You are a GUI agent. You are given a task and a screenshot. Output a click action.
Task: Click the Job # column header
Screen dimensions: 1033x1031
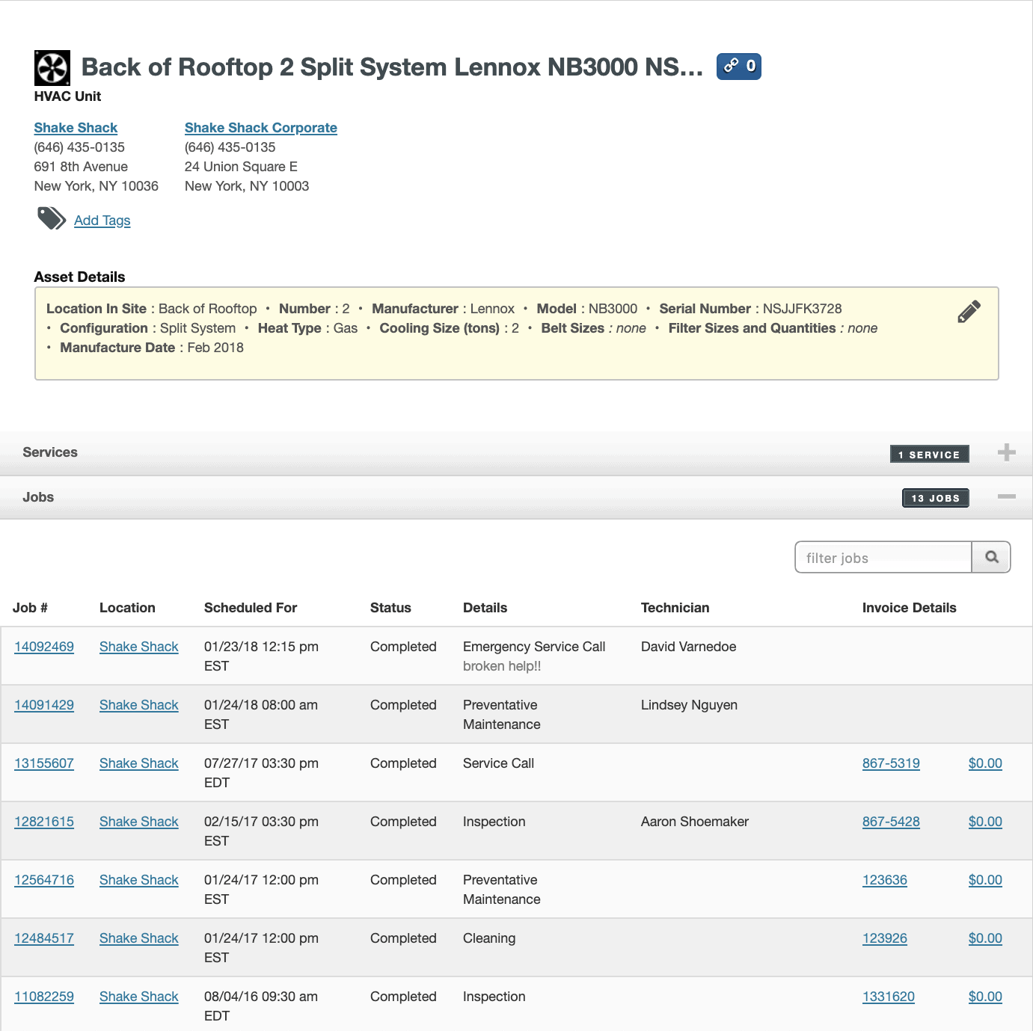click(30, 608)
